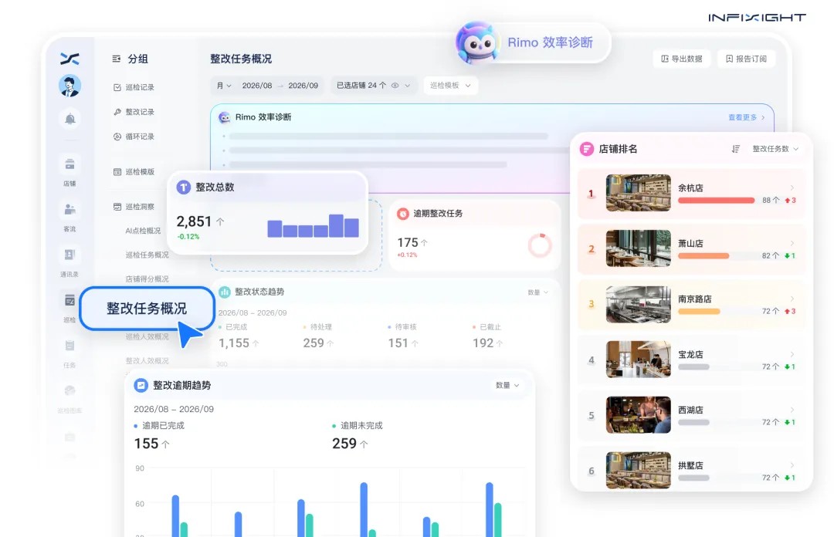Open the 客流 section in sidebar
Image resolution: width=834 pixels, height=537 pixels.
click(69, 216)
